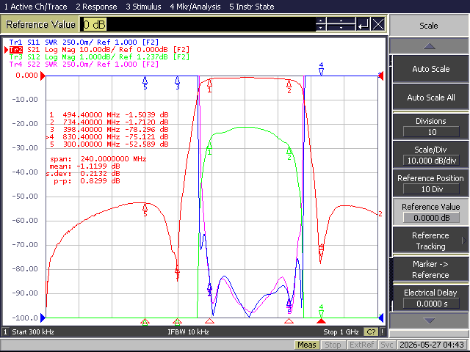The width and height of the screenshot is (470, 352).
Task: Click the span 240.0000000 MHz statistic
Action: tap(98, 159)
